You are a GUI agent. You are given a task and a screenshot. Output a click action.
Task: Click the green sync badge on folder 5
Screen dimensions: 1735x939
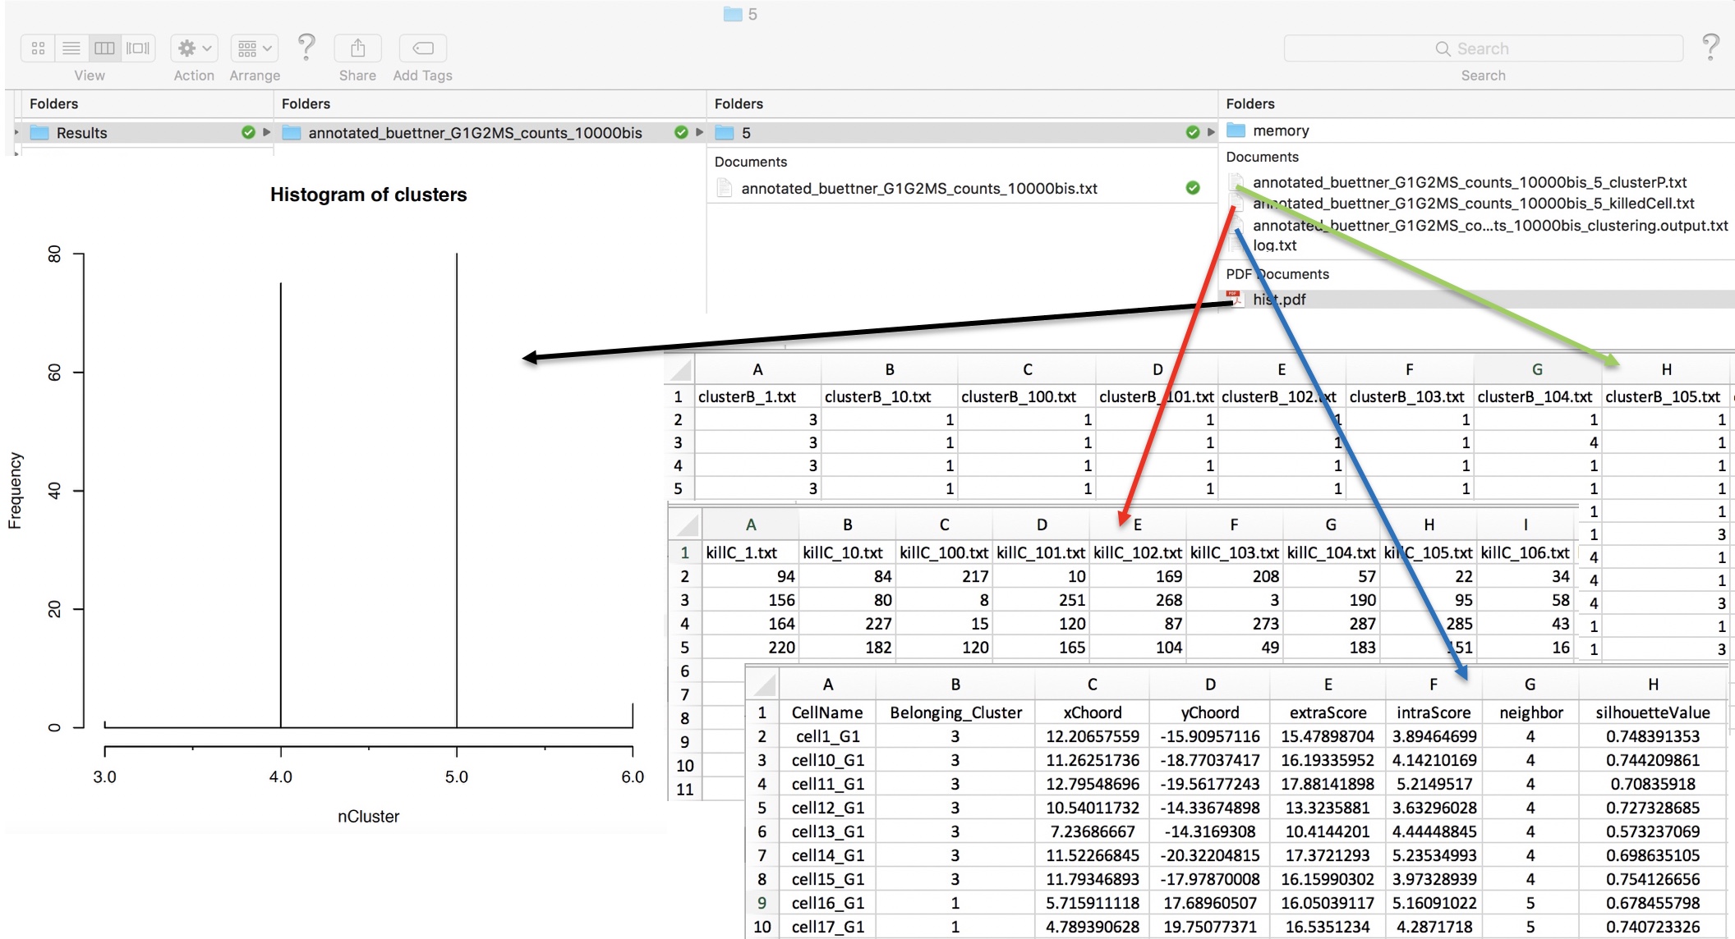[x=1193, y=132]
